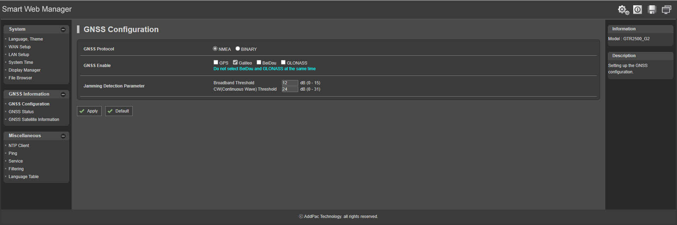Collapse the Miscellaneous section

tap(63, 136)
